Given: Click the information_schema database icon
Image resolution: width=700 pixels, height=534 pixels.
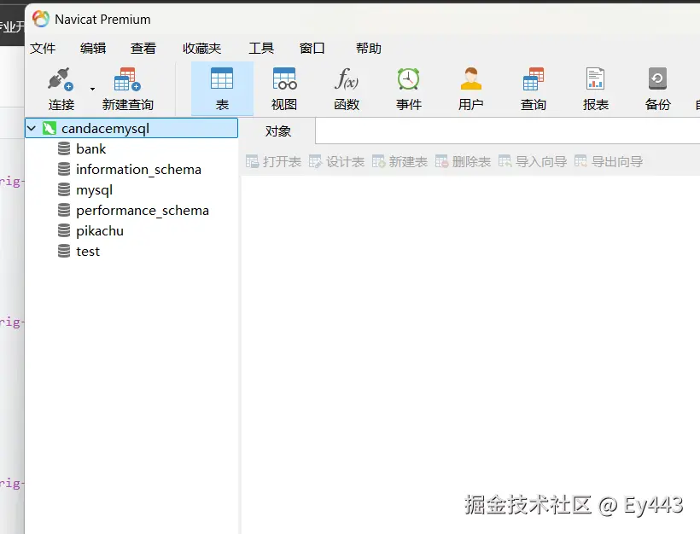Looking at the screenshot, I should point(64,169).
